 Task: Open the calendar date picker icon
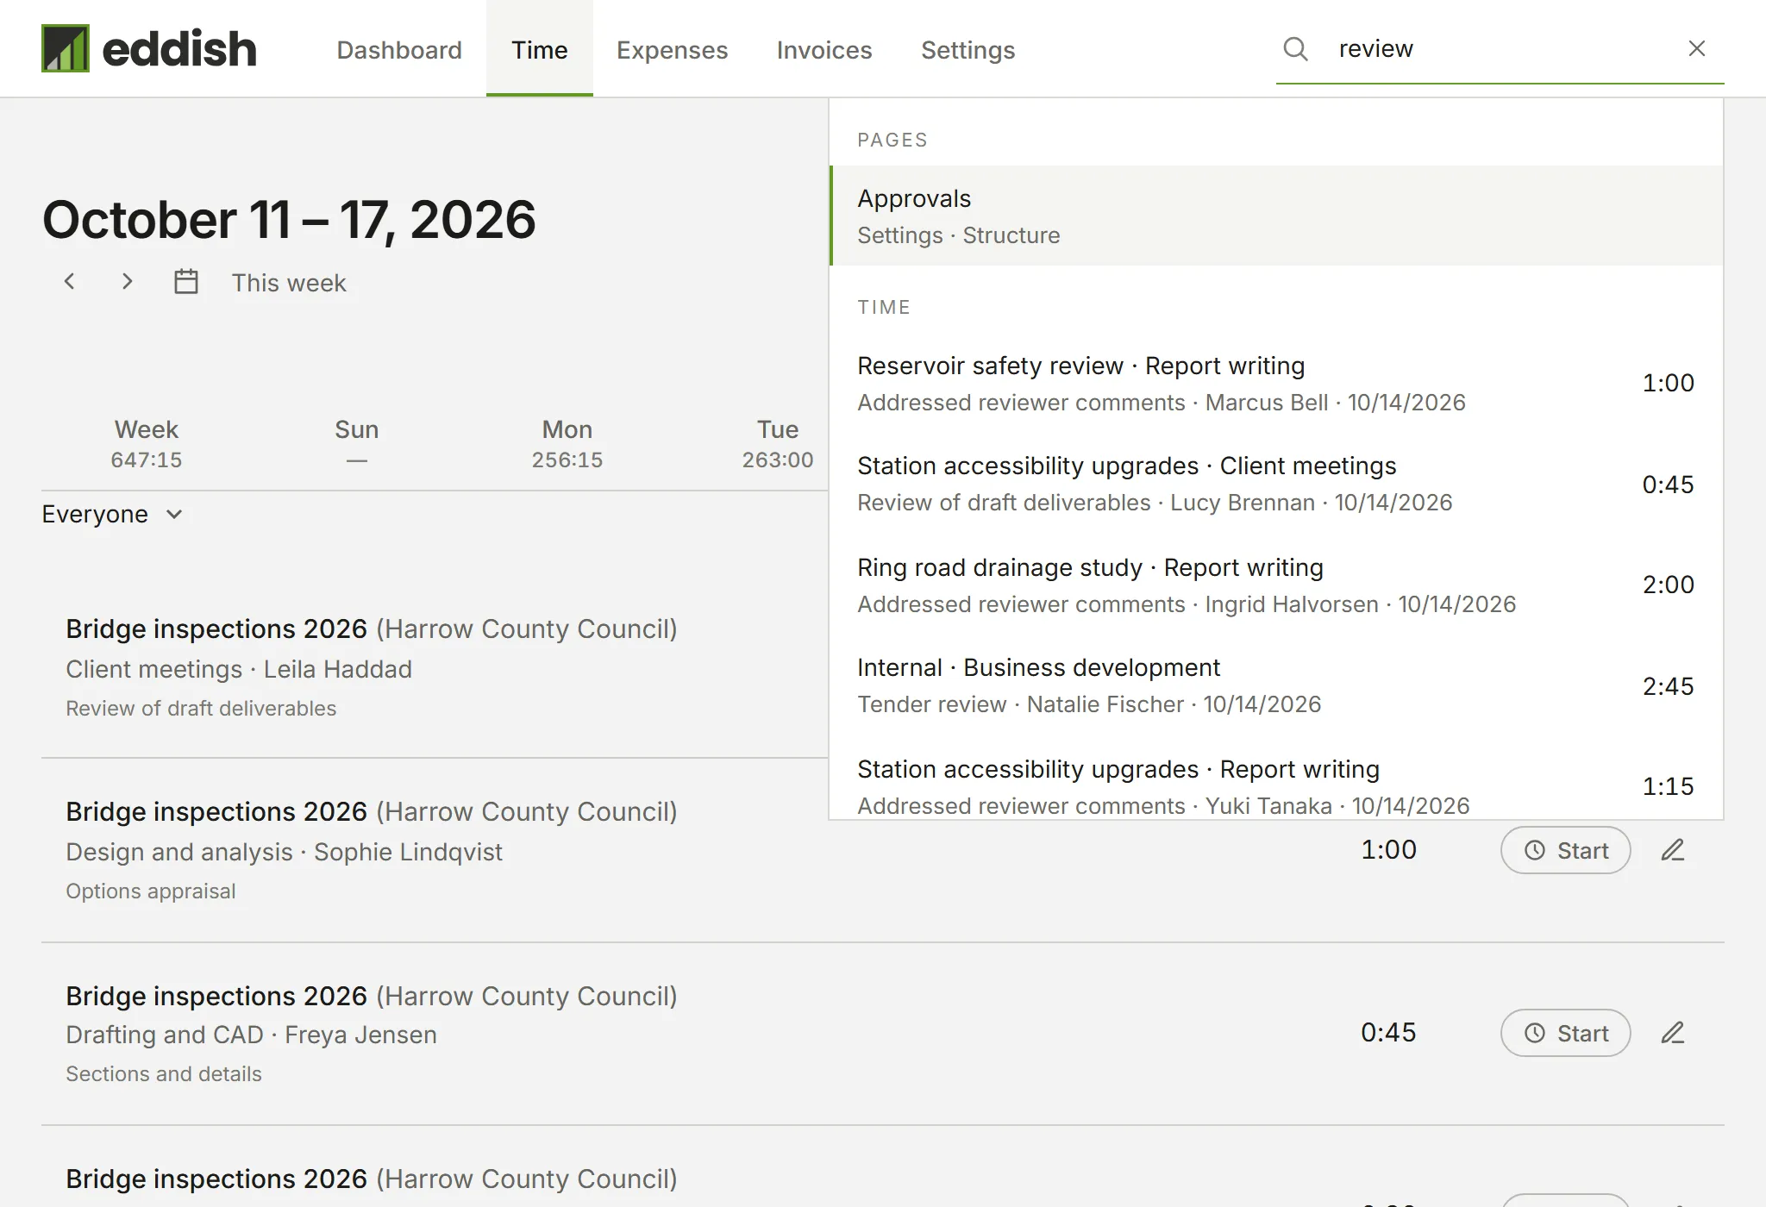pyautogui.click(x=186, y=282)
